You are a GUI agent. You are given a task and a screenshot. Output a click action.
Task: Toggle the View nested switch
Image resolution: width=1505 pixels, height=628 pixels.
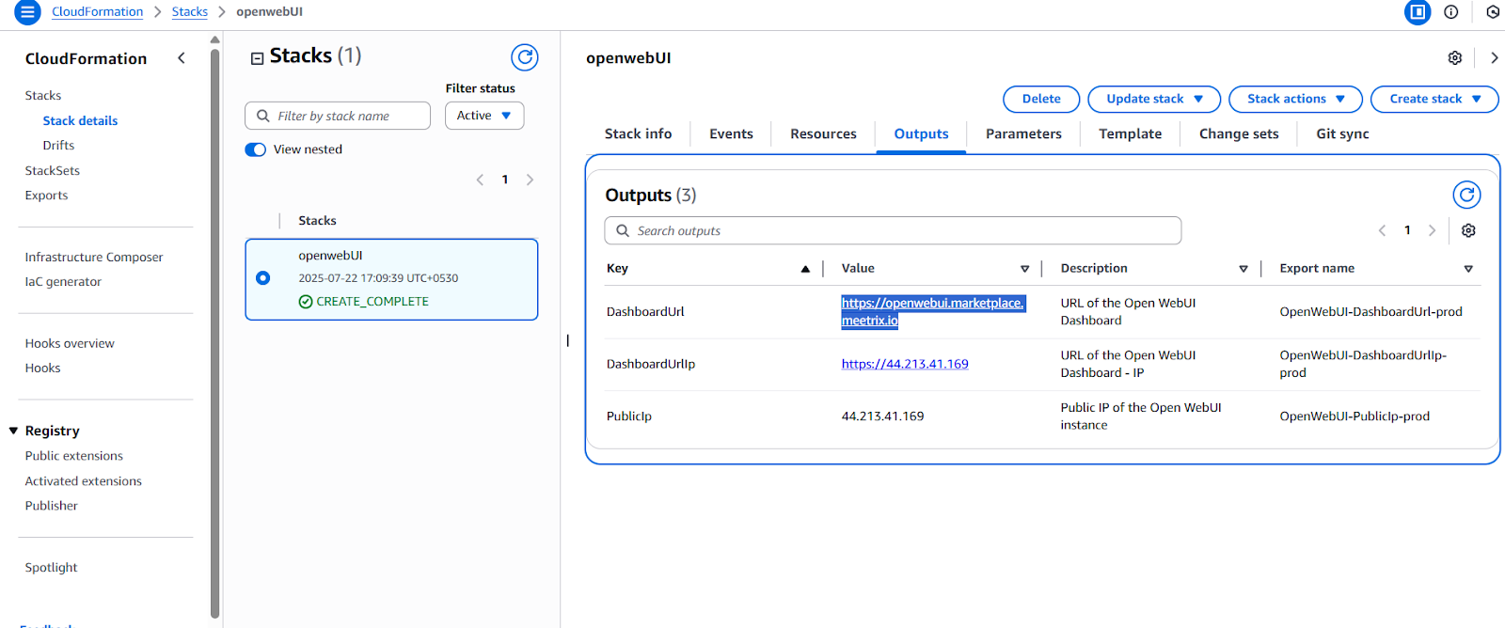(x=256, y=149)
